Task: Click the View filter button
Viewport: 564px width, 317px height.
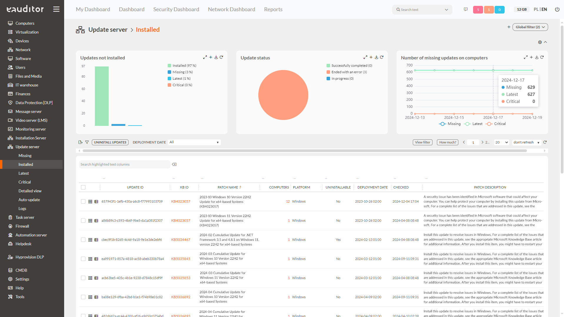Action: coord(422,142)
